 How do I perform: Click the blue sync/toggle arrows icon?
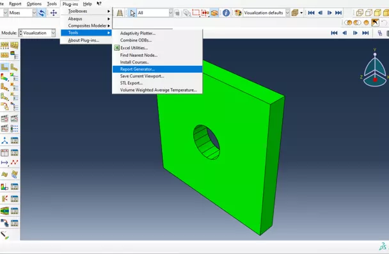[42, 13]
